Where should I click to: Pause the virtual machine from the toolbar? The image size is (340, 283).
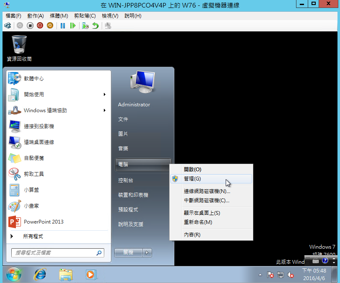[x=63, y=26]
